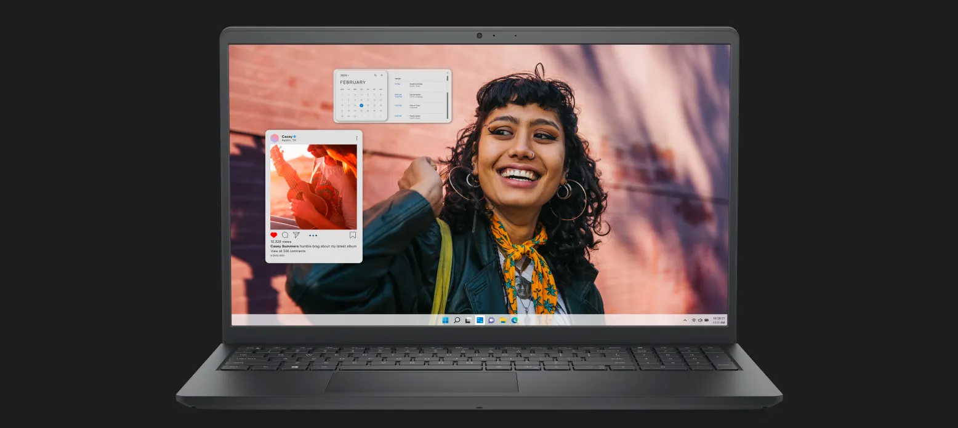Open the Start menu
The height and width of the screenshot is (428, 958).
coord(445,320)
